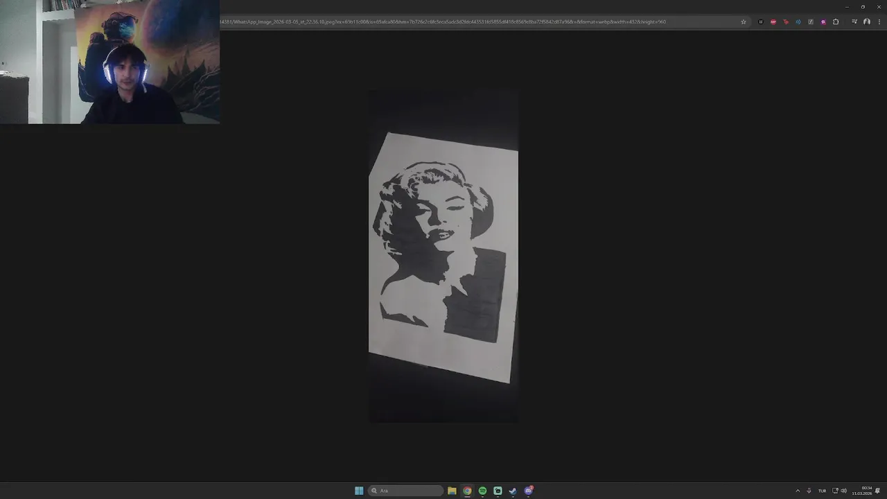This screenshot has height=499, width=887.
Task: Open Discord with notification badge
Action: pyautogui.click(x=529, y=491)
